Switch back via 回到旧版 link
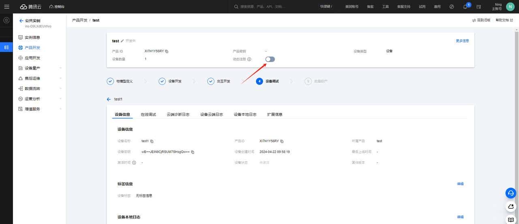Screen dimensions: 519x224 pyautogui.click(x=481, y=20)
